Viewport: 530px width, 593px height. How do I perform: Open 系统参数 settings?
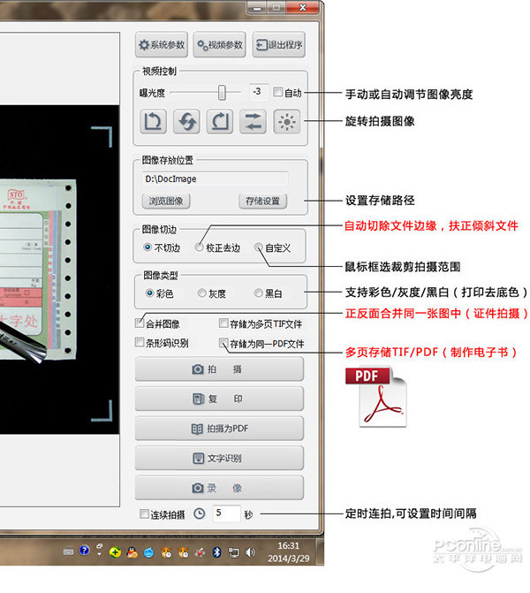[161, 45]
